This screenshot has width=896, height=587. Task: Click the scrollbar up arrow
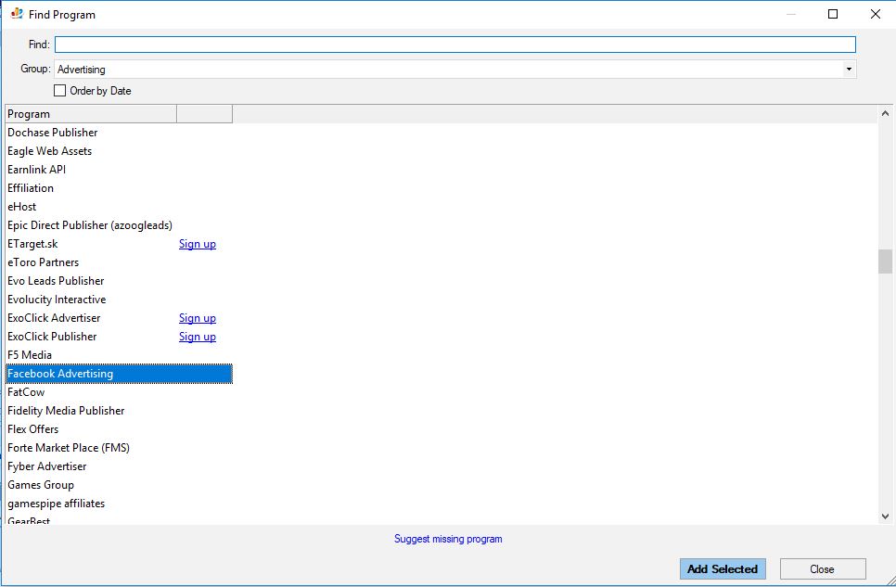tap(885, 113)
